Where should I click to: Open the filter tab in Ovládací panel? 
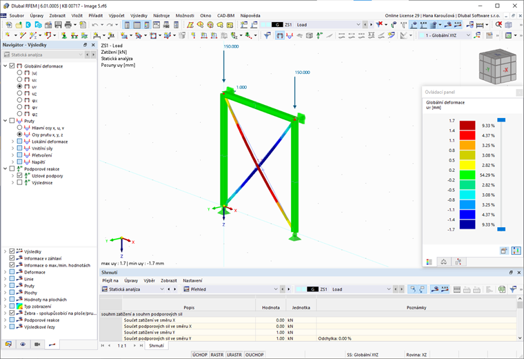(x=458, y=262)
